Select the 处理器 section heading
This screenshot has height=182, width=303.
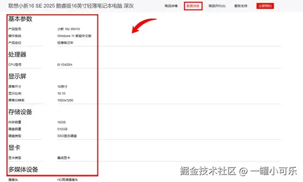(17, 54)
